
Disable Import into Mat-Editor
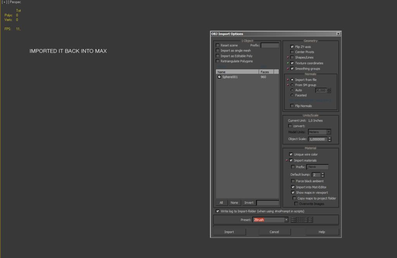(x=293, y=187)
